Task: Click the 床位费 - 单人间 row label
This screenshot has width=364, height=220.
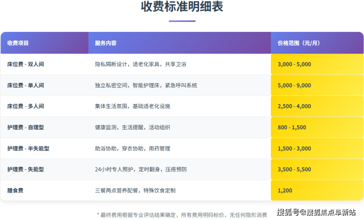Action: [x=26, y=85]
